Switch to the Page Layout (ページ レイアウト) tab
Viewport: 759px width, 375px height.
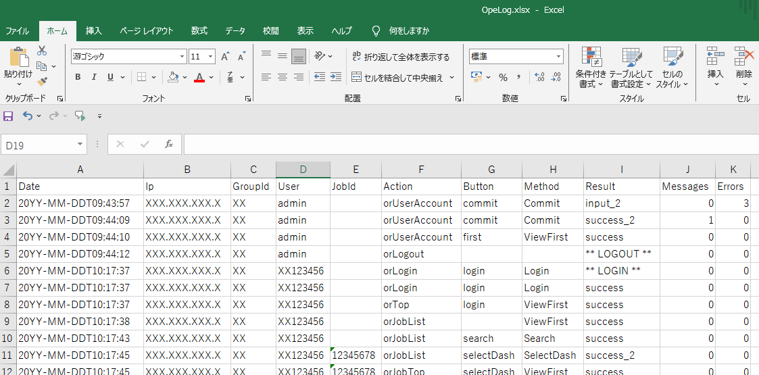coord(147,31)
